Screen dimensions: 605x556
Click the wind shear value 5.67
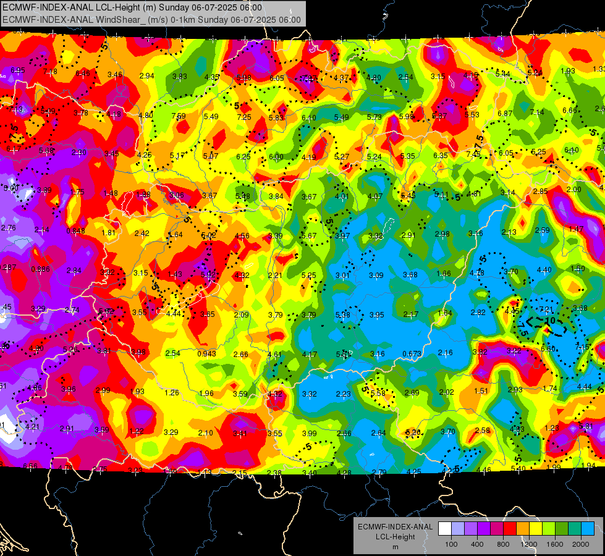click(x=309, y=236)
